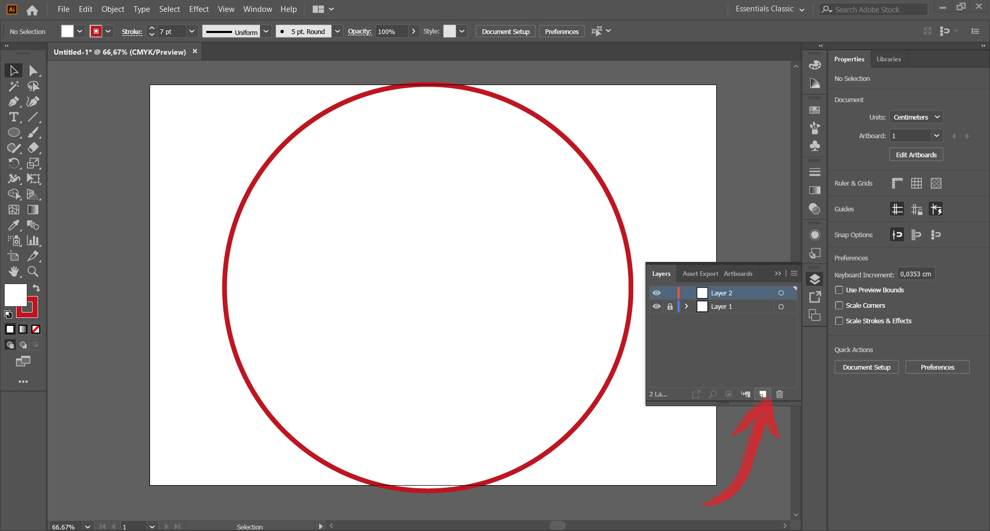Click Delete Selection trash icon in Layers panel

[780, 394]
